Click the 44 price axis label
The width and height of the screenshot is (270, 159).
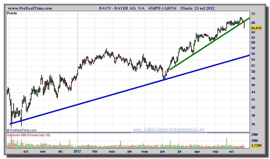(x=253, y=92)
